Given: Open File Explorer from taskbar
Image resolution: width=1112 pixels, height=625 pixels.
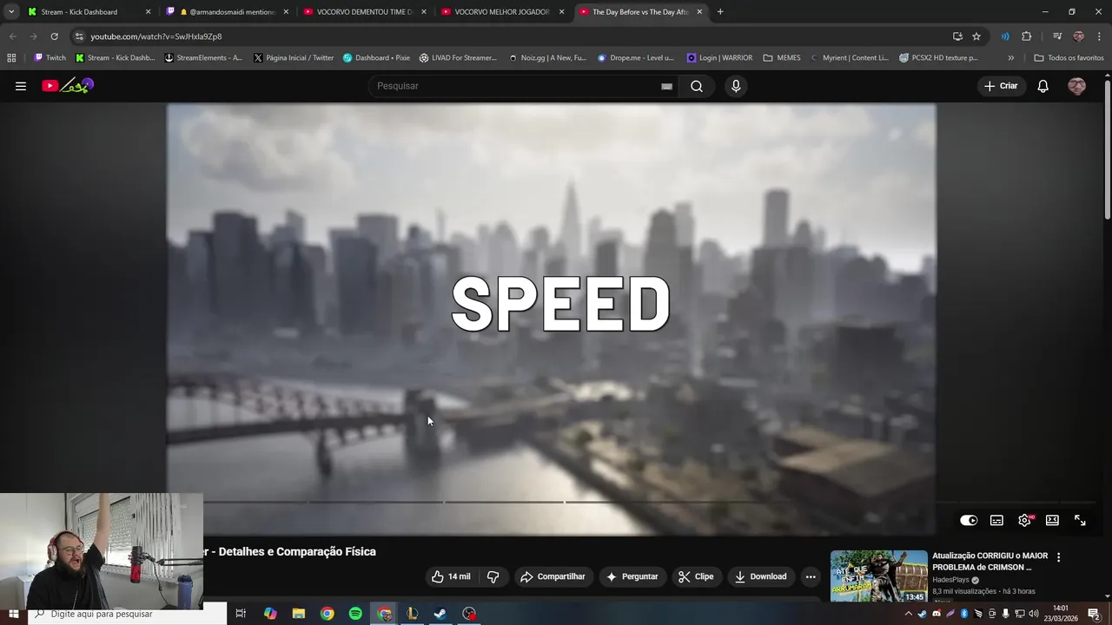Looking at the screenshot, I should [x=299, y=614].
